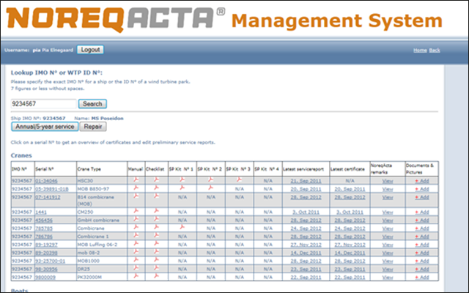The image size is (469, 293).
Task: Open serial number 9800009 link
Action: (x=45, y=277)
